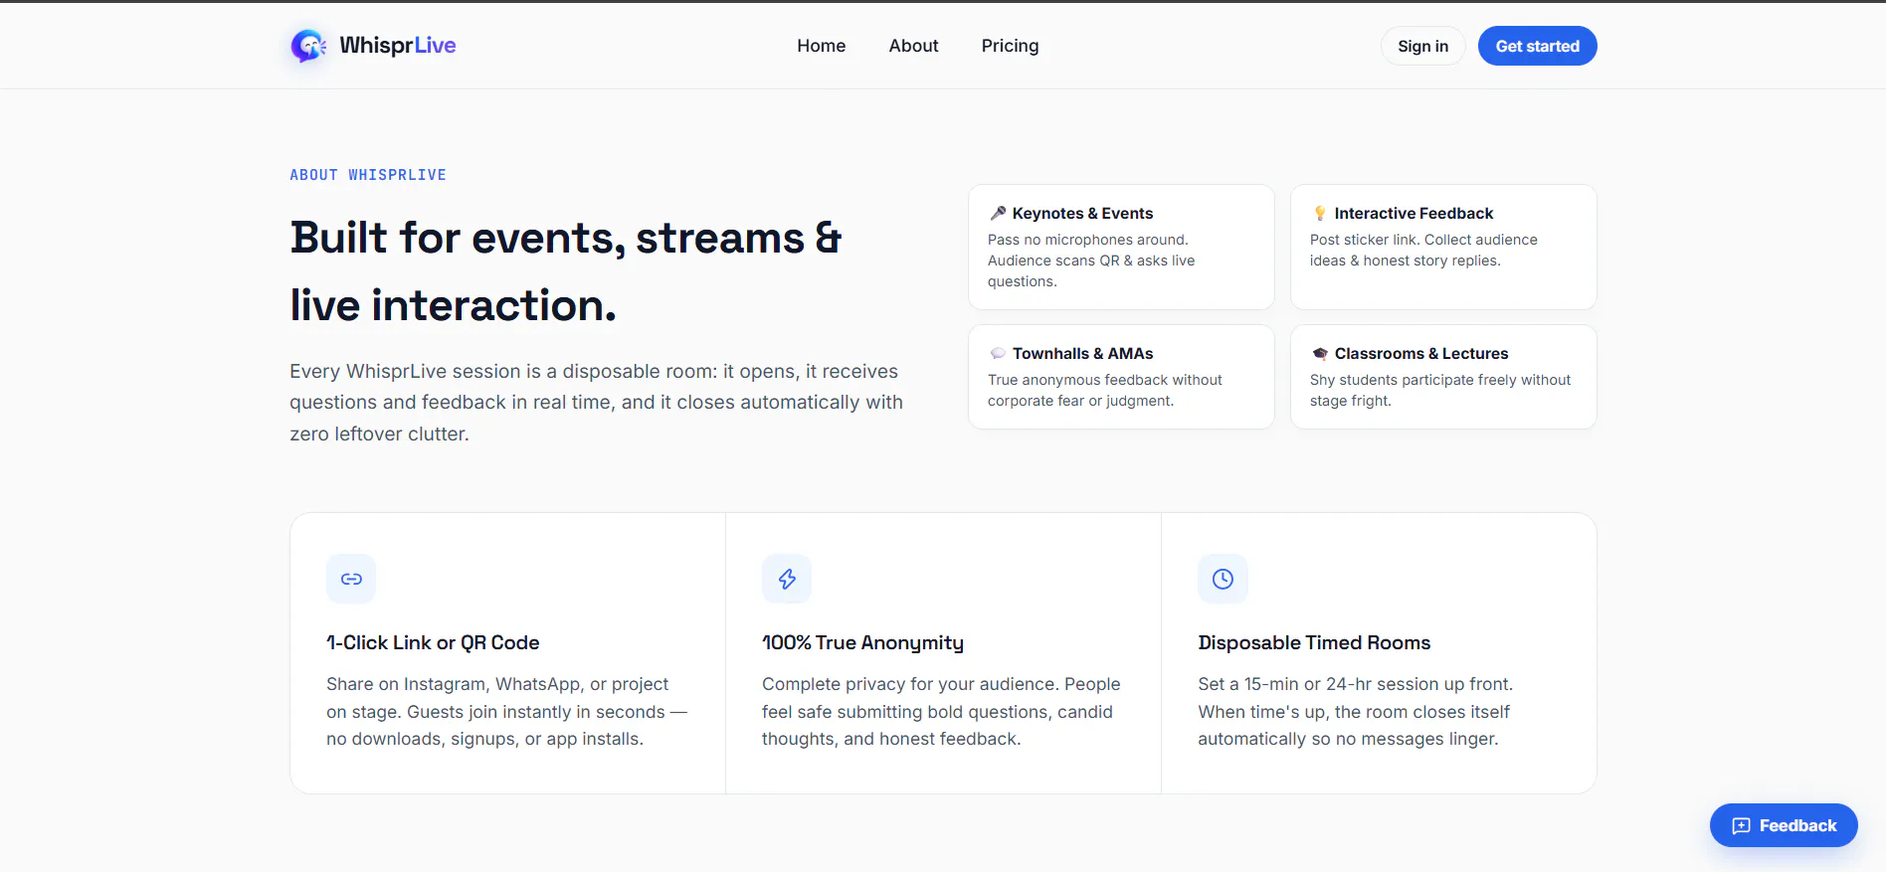Click the "ABOUT WHISPRLIVE" label

[368, 175]
